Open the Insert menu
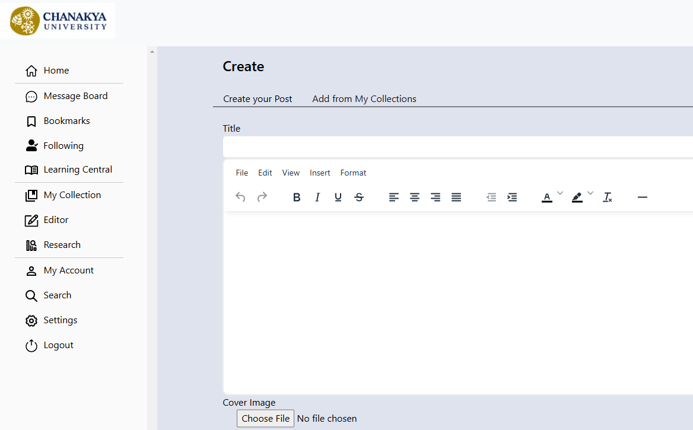 [x=320, y=173]
